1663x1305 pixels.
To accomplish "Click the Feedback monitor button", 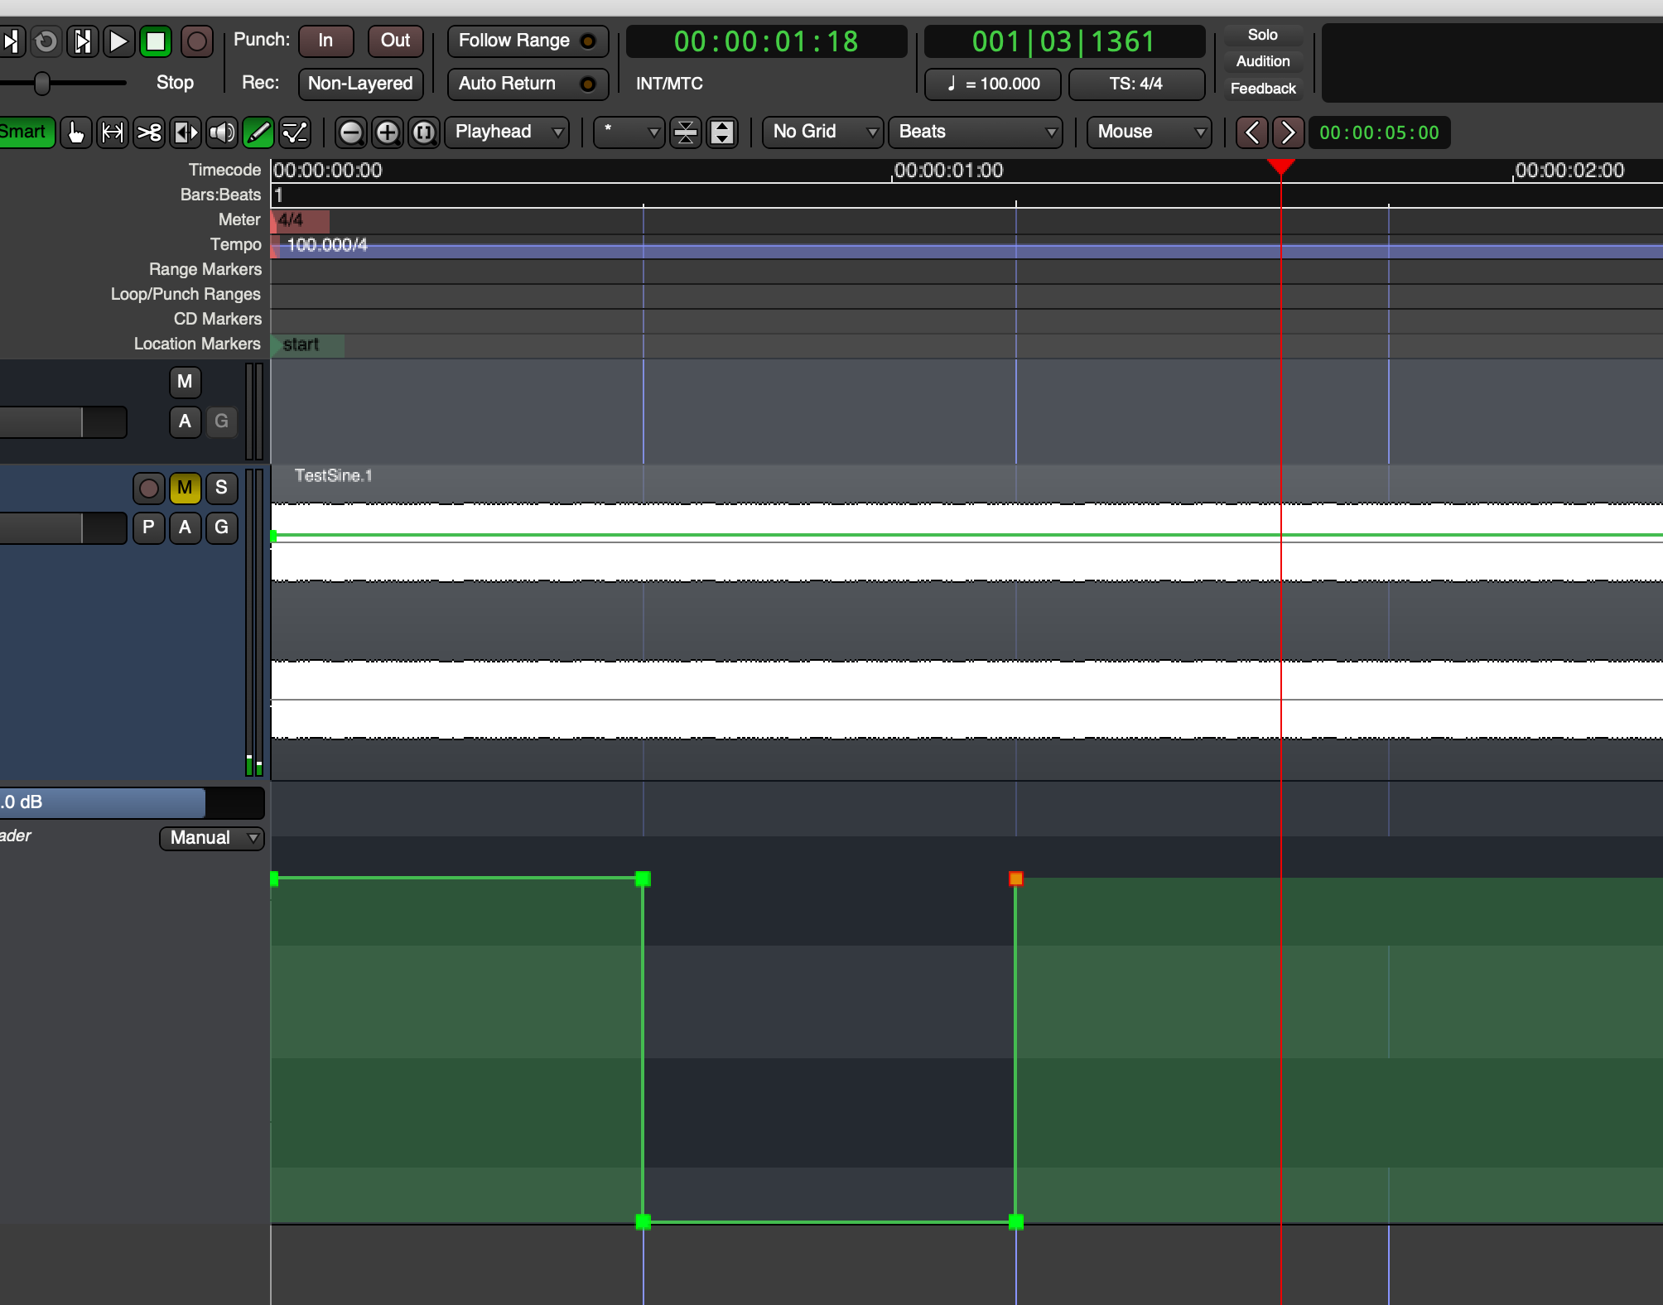I will click(1262, 88).
